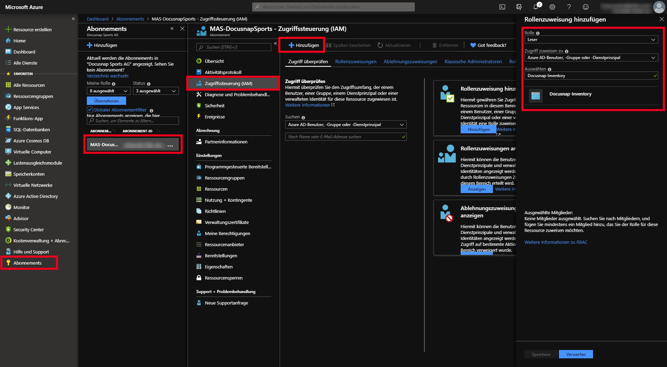Navigate to Abonnements breadcrumb
Screen dimensions: 667x367
click(x=130, y=19)
